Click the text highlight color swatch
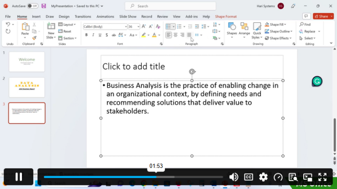The width and height of the screenshot is (337, 189). tap(143, 35)
